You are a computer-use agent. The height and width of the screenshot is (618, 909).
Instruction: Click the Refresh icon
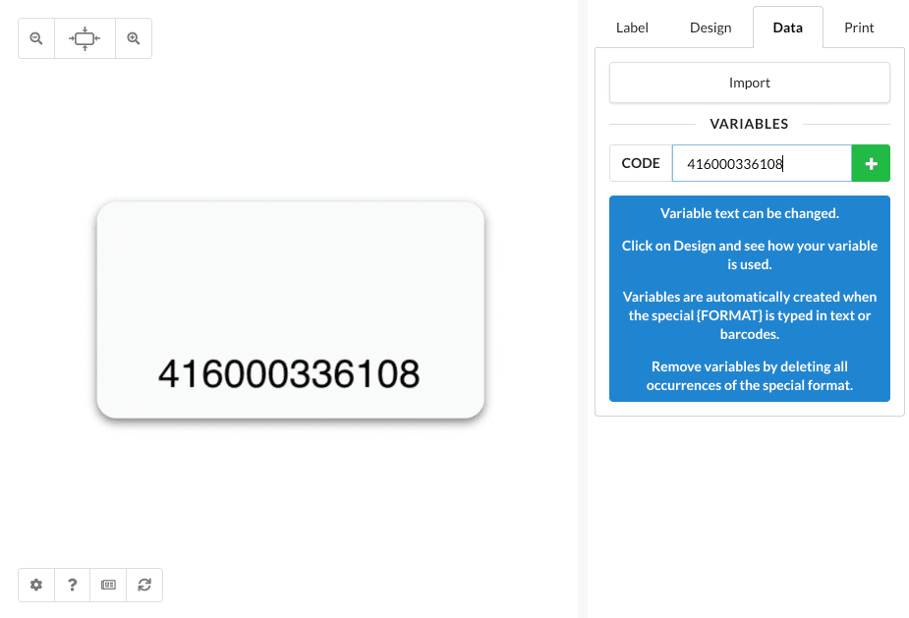coord(144,585)
